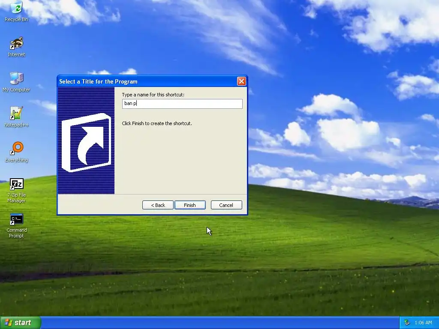The image size is (439, 329).
Task: Click 'Type a name for this shortcut' label
Action: [153, 95]
